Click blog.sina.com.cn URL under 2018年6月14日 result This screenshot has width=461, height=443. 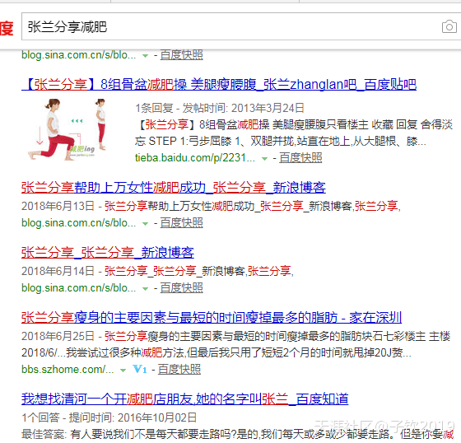point(78,288)
